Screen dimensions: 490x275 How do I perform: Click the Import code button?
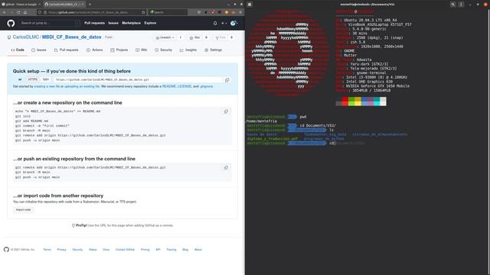pos(24,210)
